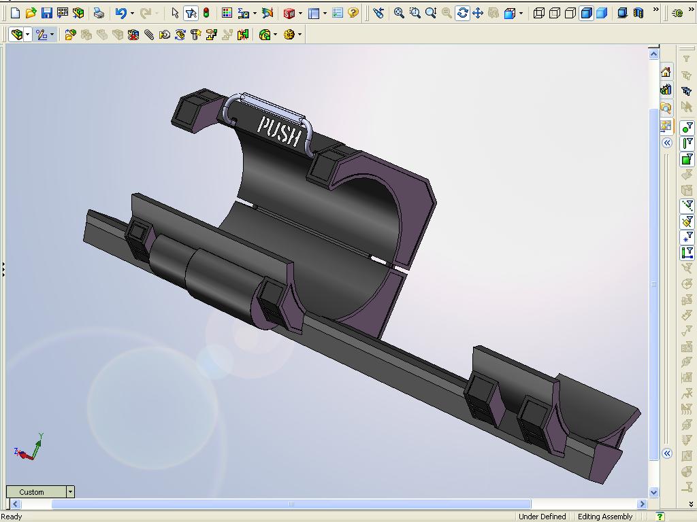Toggle the selection filter toolbar button
Viewport: 697px width, 522px height.
pos(191,13)
